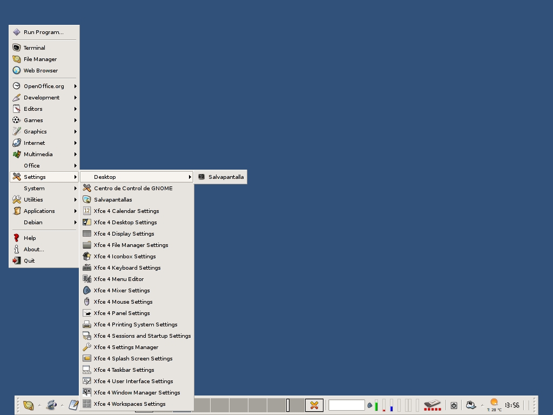Click the second panel launcher icon

coord(51,405)
